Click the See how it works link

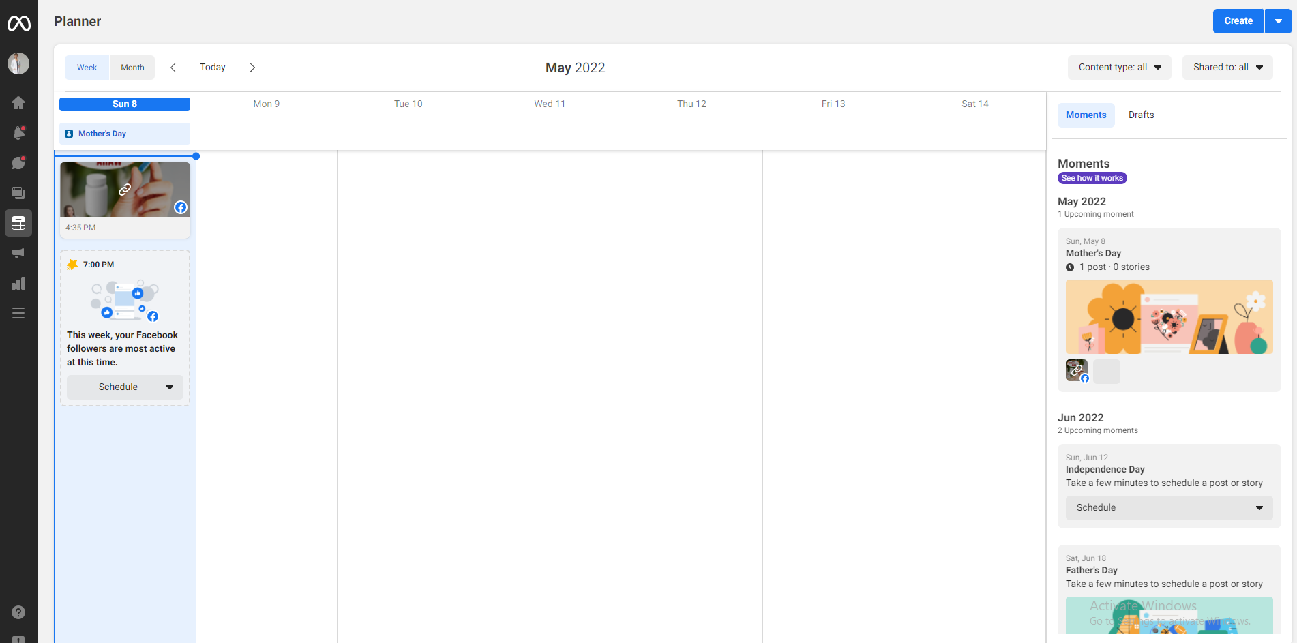[1092, 178]
